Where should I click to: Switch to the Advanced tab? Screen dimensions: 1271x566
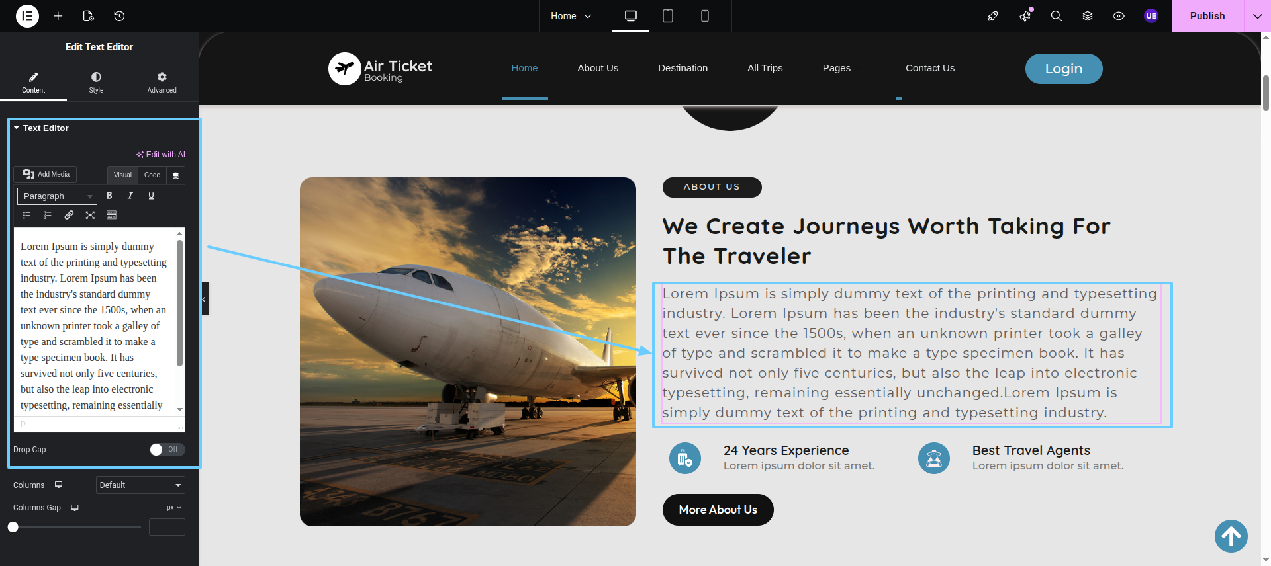(x=162, y=83)
